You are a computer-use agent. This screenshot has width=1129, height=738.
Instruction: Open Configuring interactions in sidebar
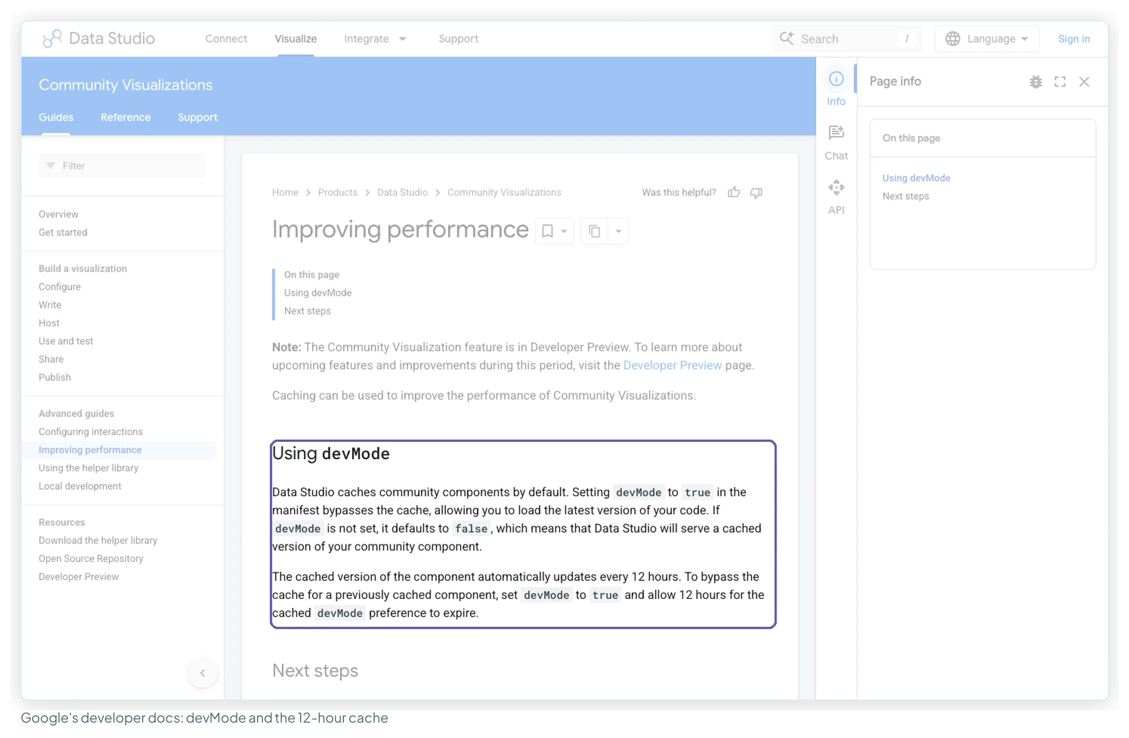pos(91,431)
